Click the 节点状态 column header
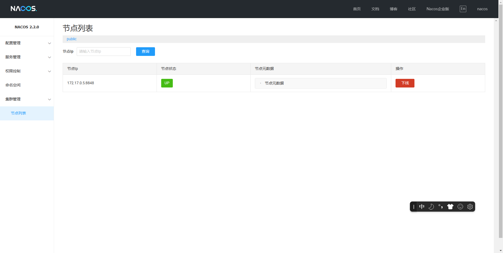 click(204, 69)
